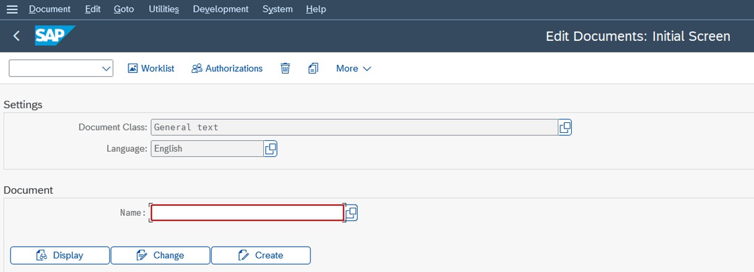Open value help beside Name field
The width and height of the screenshot is (754, 272).
click(351, 213)
